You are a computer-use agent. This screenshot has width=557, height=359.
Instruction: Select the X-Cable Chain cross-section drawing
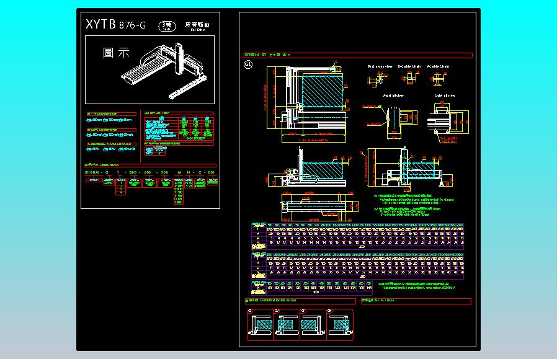(x=410, y=78)
